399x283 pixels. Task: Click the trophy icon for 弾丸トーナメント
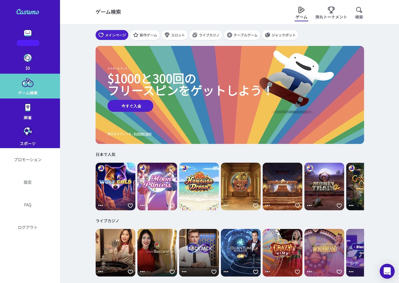click(331, 10)
